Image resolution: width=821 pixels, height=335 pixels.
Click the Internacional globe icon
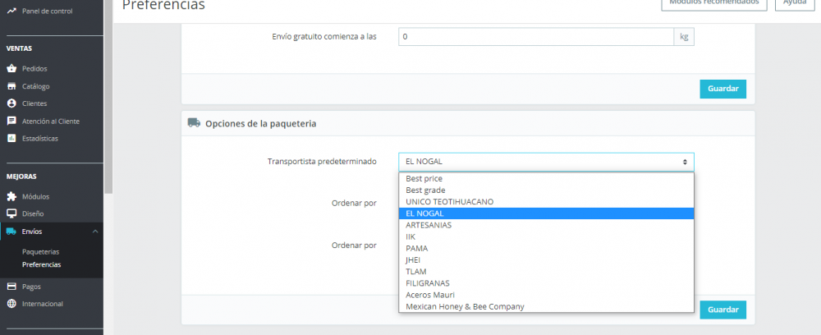(11, 304)
